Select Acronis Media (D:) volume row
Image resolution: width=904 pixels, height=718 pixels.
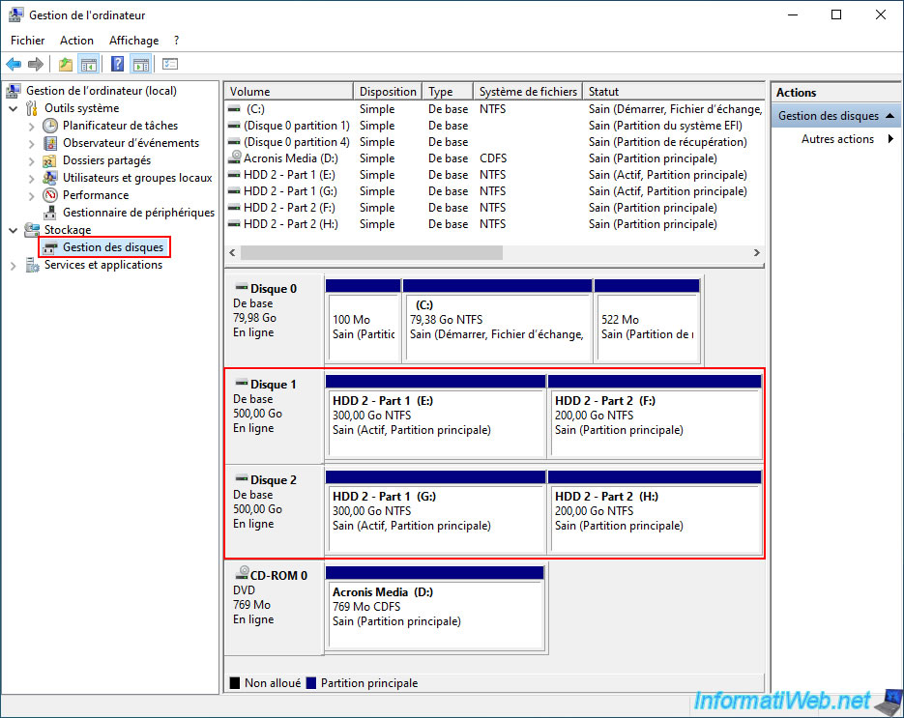290,158
